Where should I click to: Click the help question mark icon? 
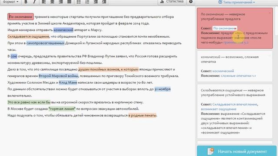pos(191,2)
